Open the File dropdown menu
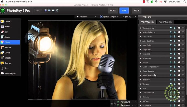The height and width of the screenshot is (107, 187). [38, 10]
